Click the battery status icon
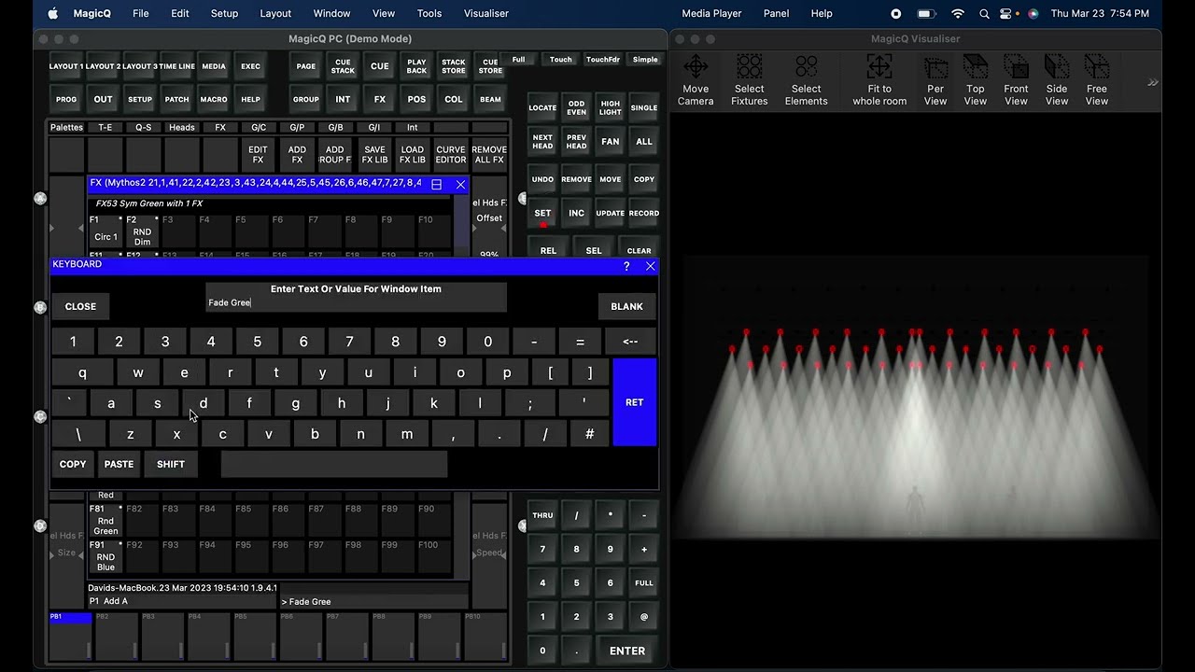This screenshot has height=672, width=1195. pos(926,13)
